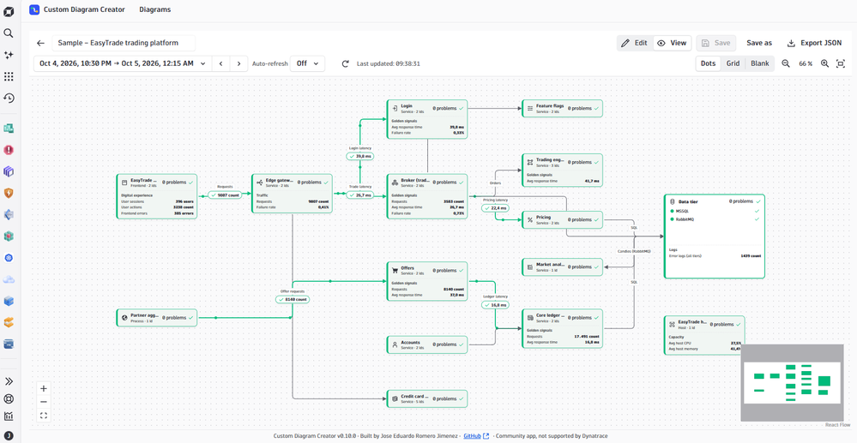Zoom in using the toolbar magnifier plus icon

(824, 63)
